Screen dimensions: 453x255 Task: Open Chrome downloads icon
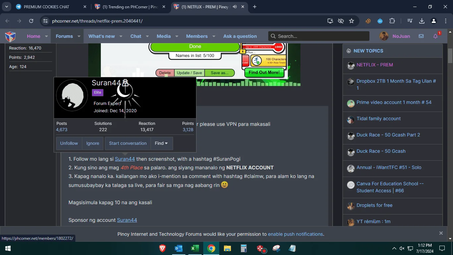point(422,21)
